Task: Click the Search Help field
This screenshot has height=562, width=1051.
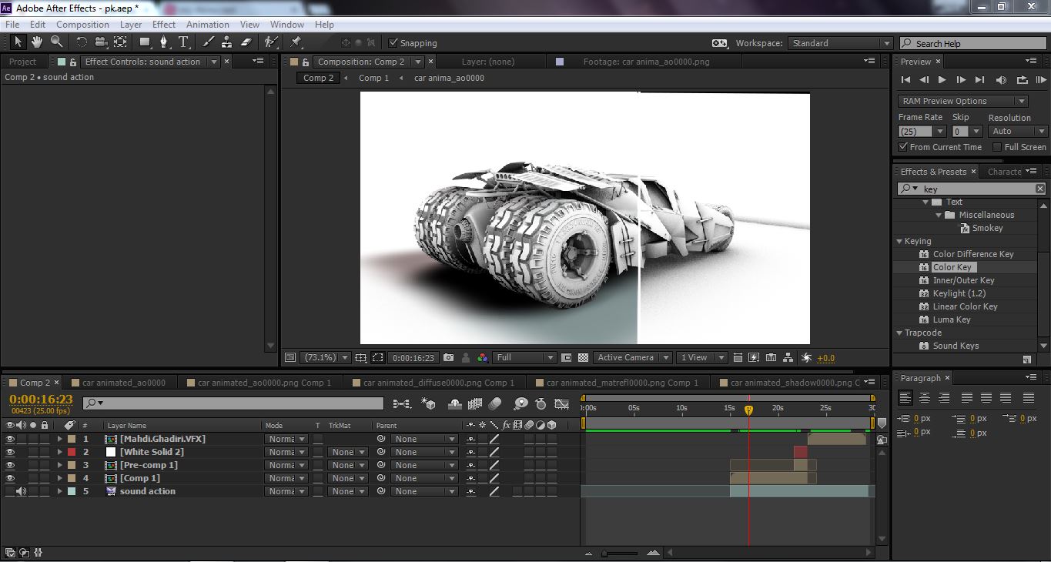Action: 972,43
